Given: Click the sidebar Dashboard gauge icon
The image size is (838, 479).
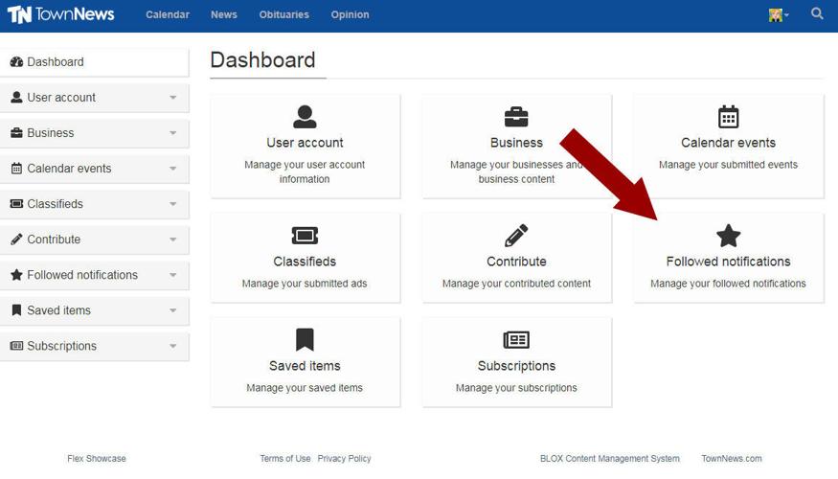Looking at the screenshot, I should (16, 62).
